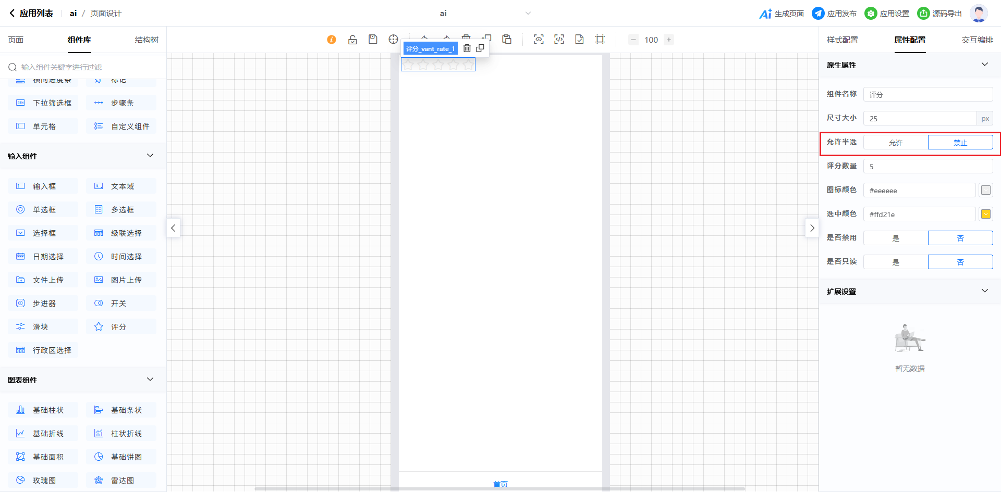The image size is (1001, 492).
Task: Collapse the 输入组件 section
Action: click(x=150, y=156)
